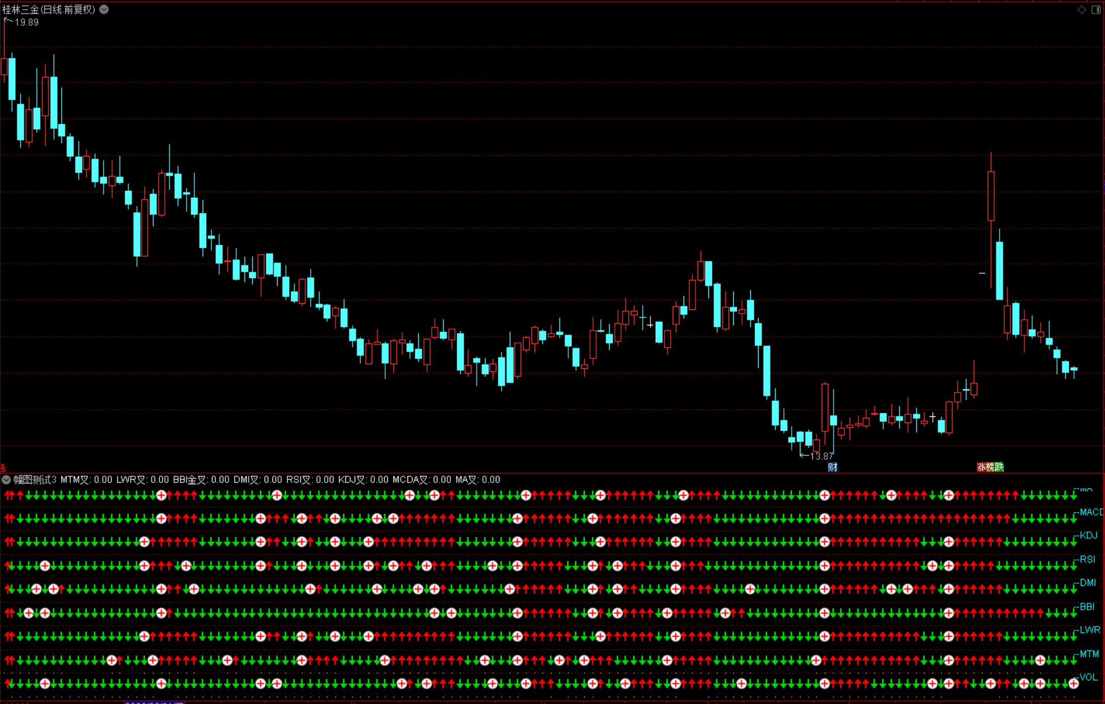Click the 19.89 high price label
1105x704 pixels.
pos(26,22)
